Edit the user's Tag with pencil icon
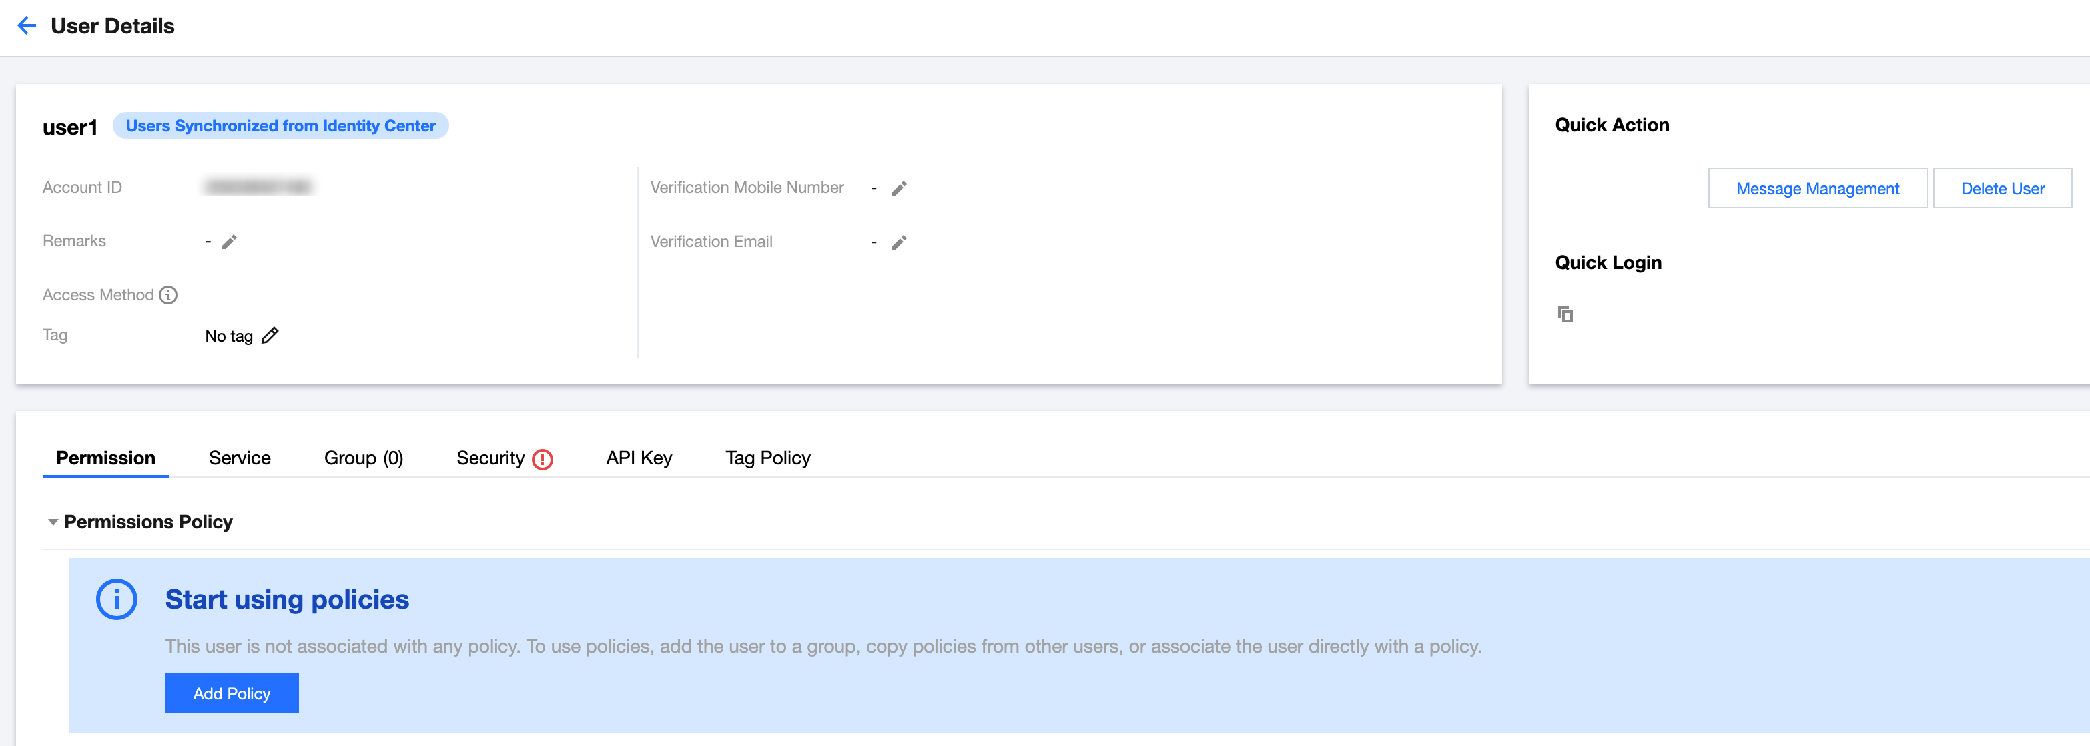 point(271,334)
